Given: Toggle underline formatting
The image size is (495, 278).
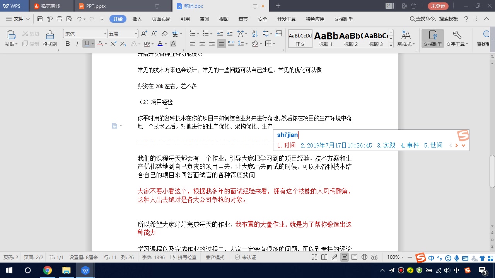Looking at the screenshot, I should click(87, 44).
